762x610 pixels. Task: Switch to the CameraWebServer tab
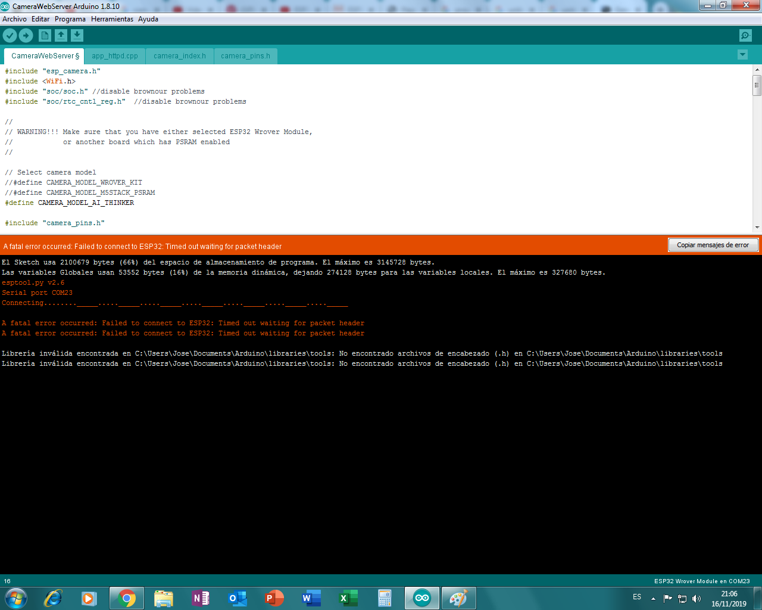pos(45,56)
